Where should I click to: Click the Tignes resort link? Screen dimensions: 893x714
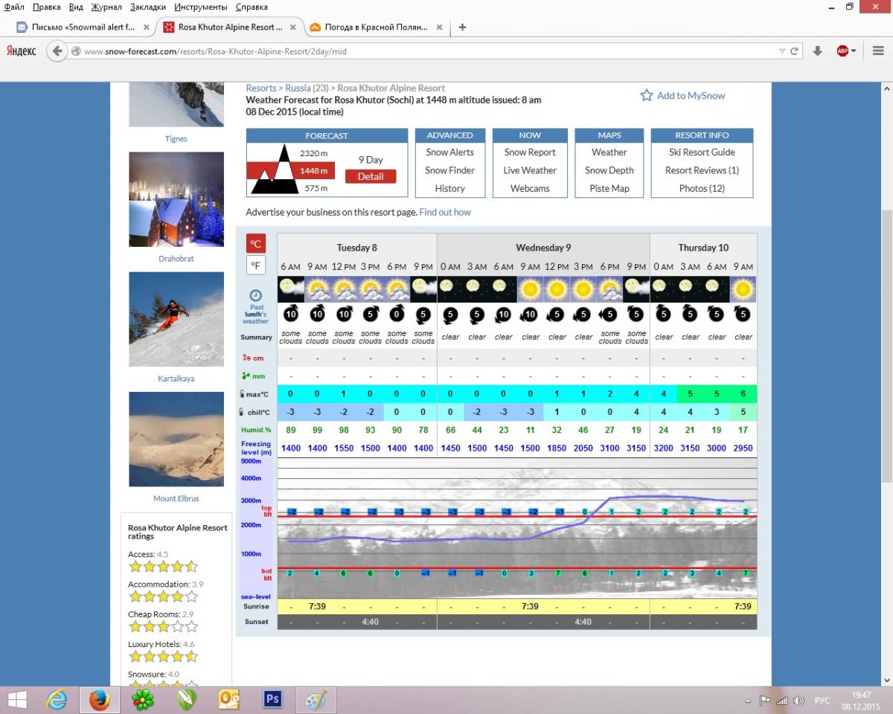click(176, 138)
